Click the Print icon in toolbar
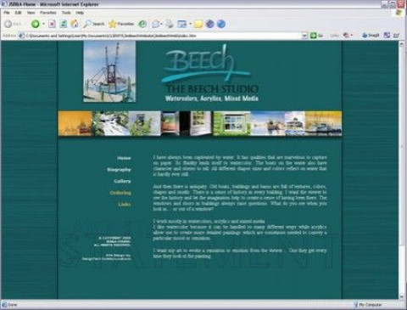 click(x=170, y=24)
